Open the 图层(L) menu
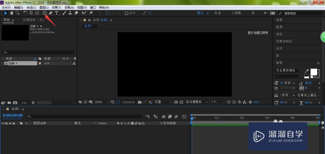This screenshot has width=325, height=154. coord(44,7)
